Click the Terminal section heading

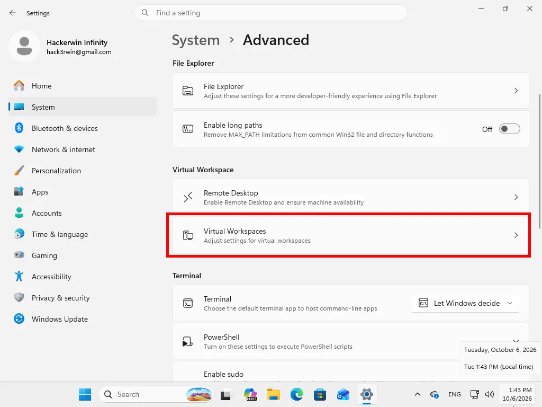pyautogui.click(x=187, y=276)
